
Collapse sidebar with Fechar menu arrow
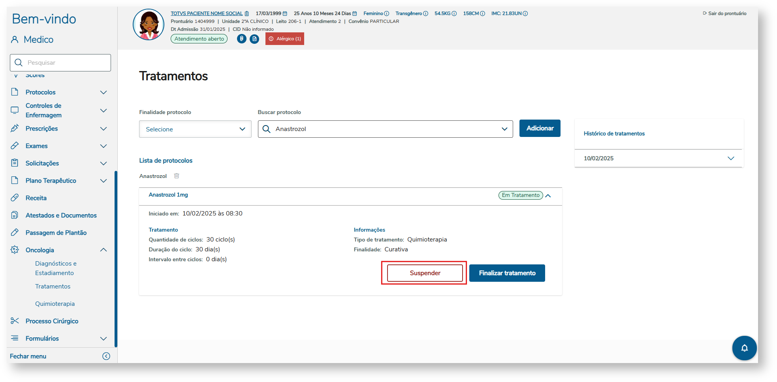(x=106, y=356)
